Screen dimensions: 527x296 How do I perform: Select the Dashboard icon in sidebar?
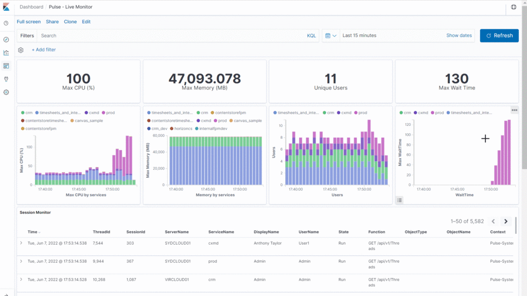pyautogui.click(x=6, y=66)
